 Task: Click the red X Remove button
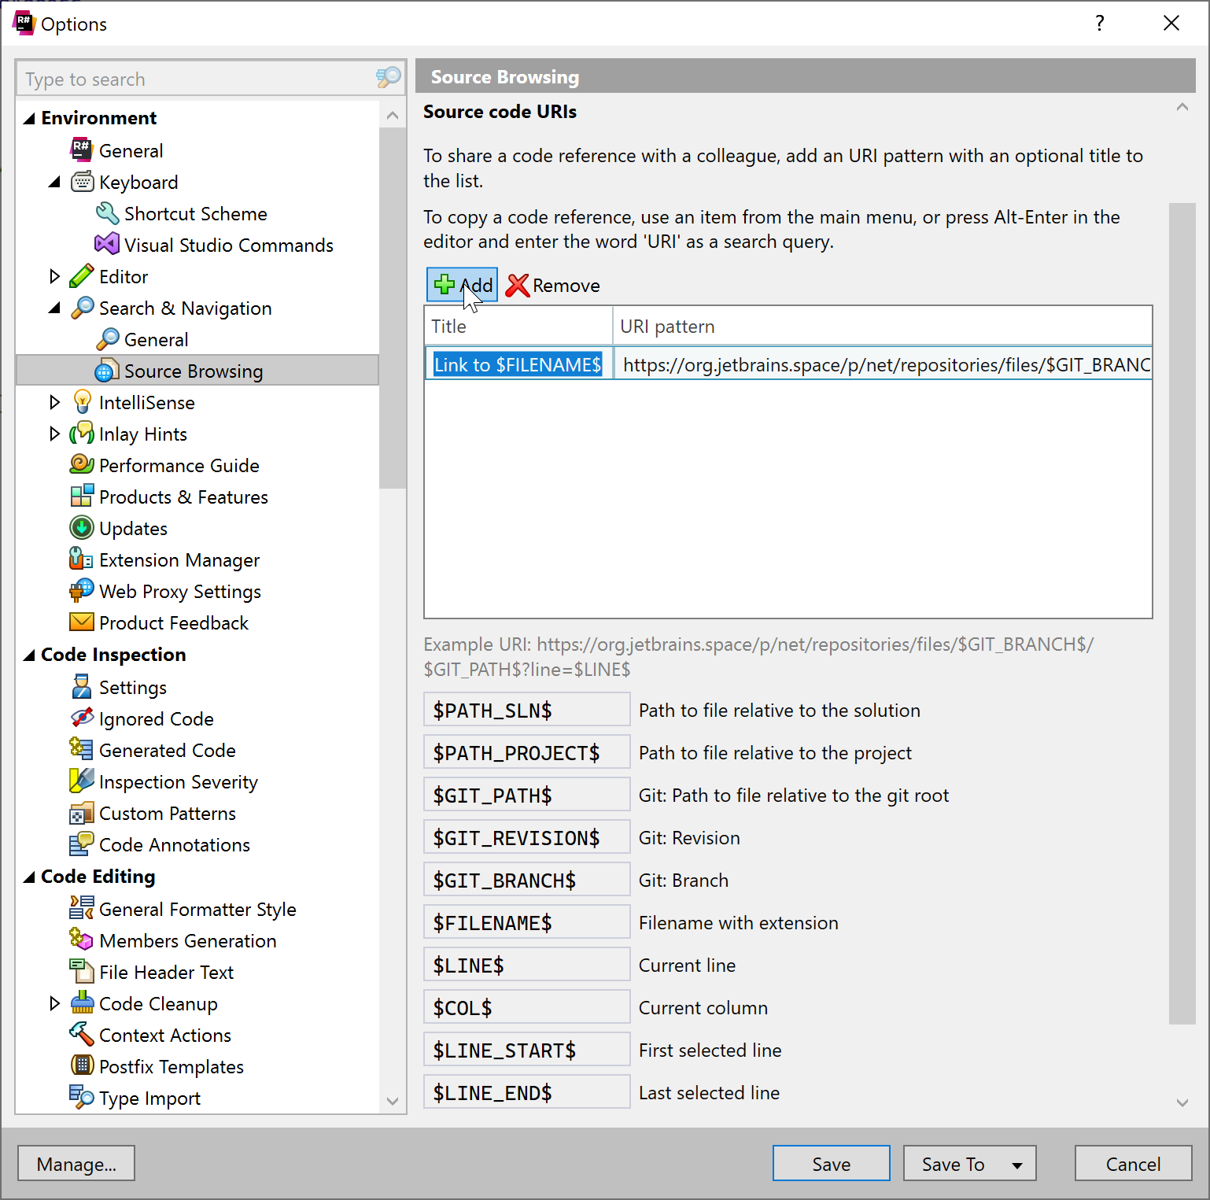click(x=553, y=286)
